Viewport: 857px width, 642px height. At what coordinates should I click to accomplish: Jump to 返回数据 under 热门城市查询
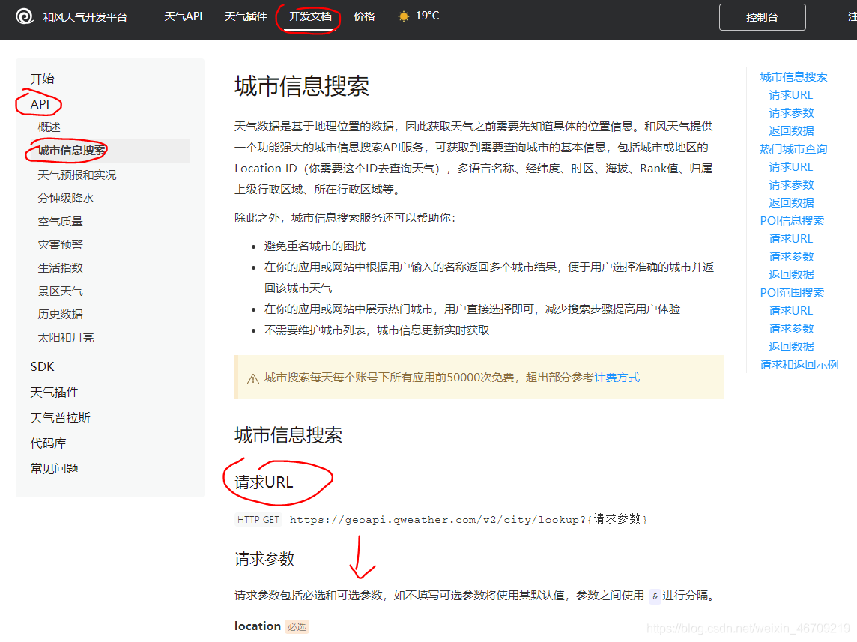pos(791,203)
